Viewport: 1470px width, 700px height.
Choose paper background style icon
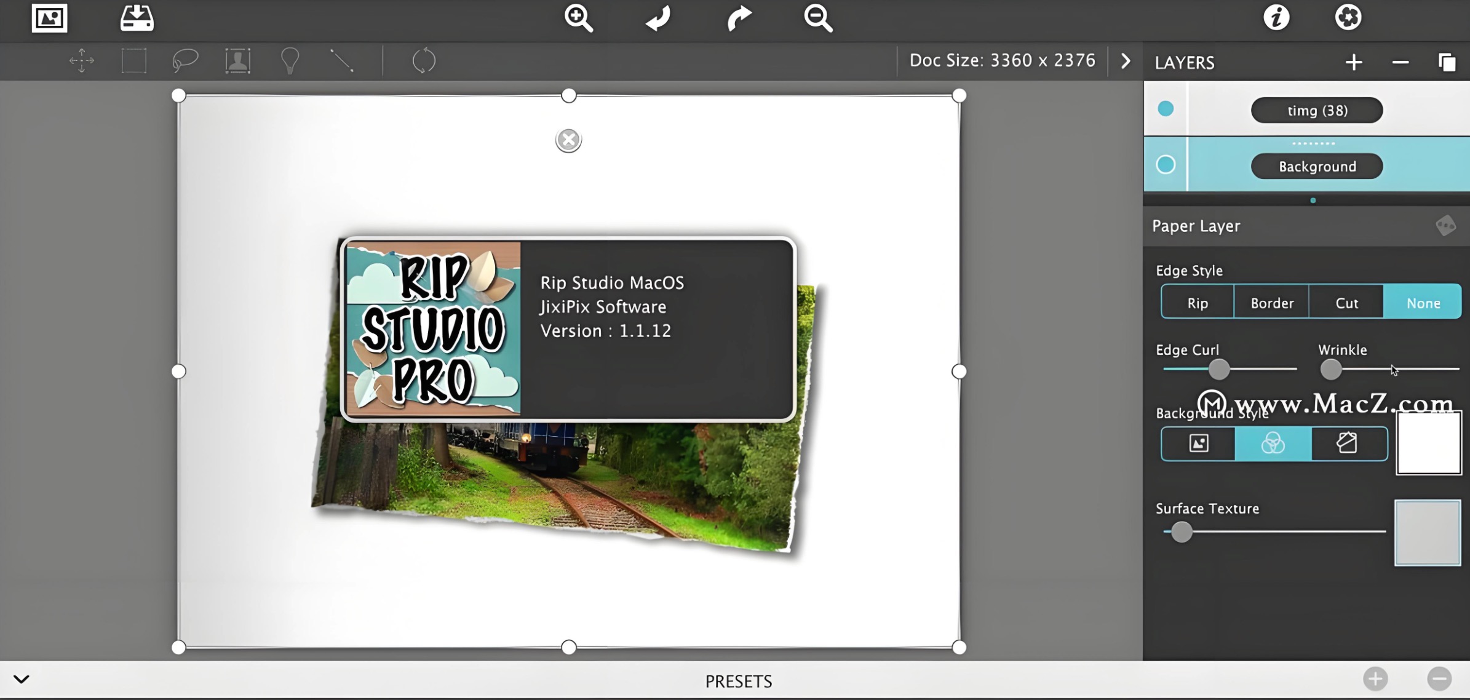1348,443
